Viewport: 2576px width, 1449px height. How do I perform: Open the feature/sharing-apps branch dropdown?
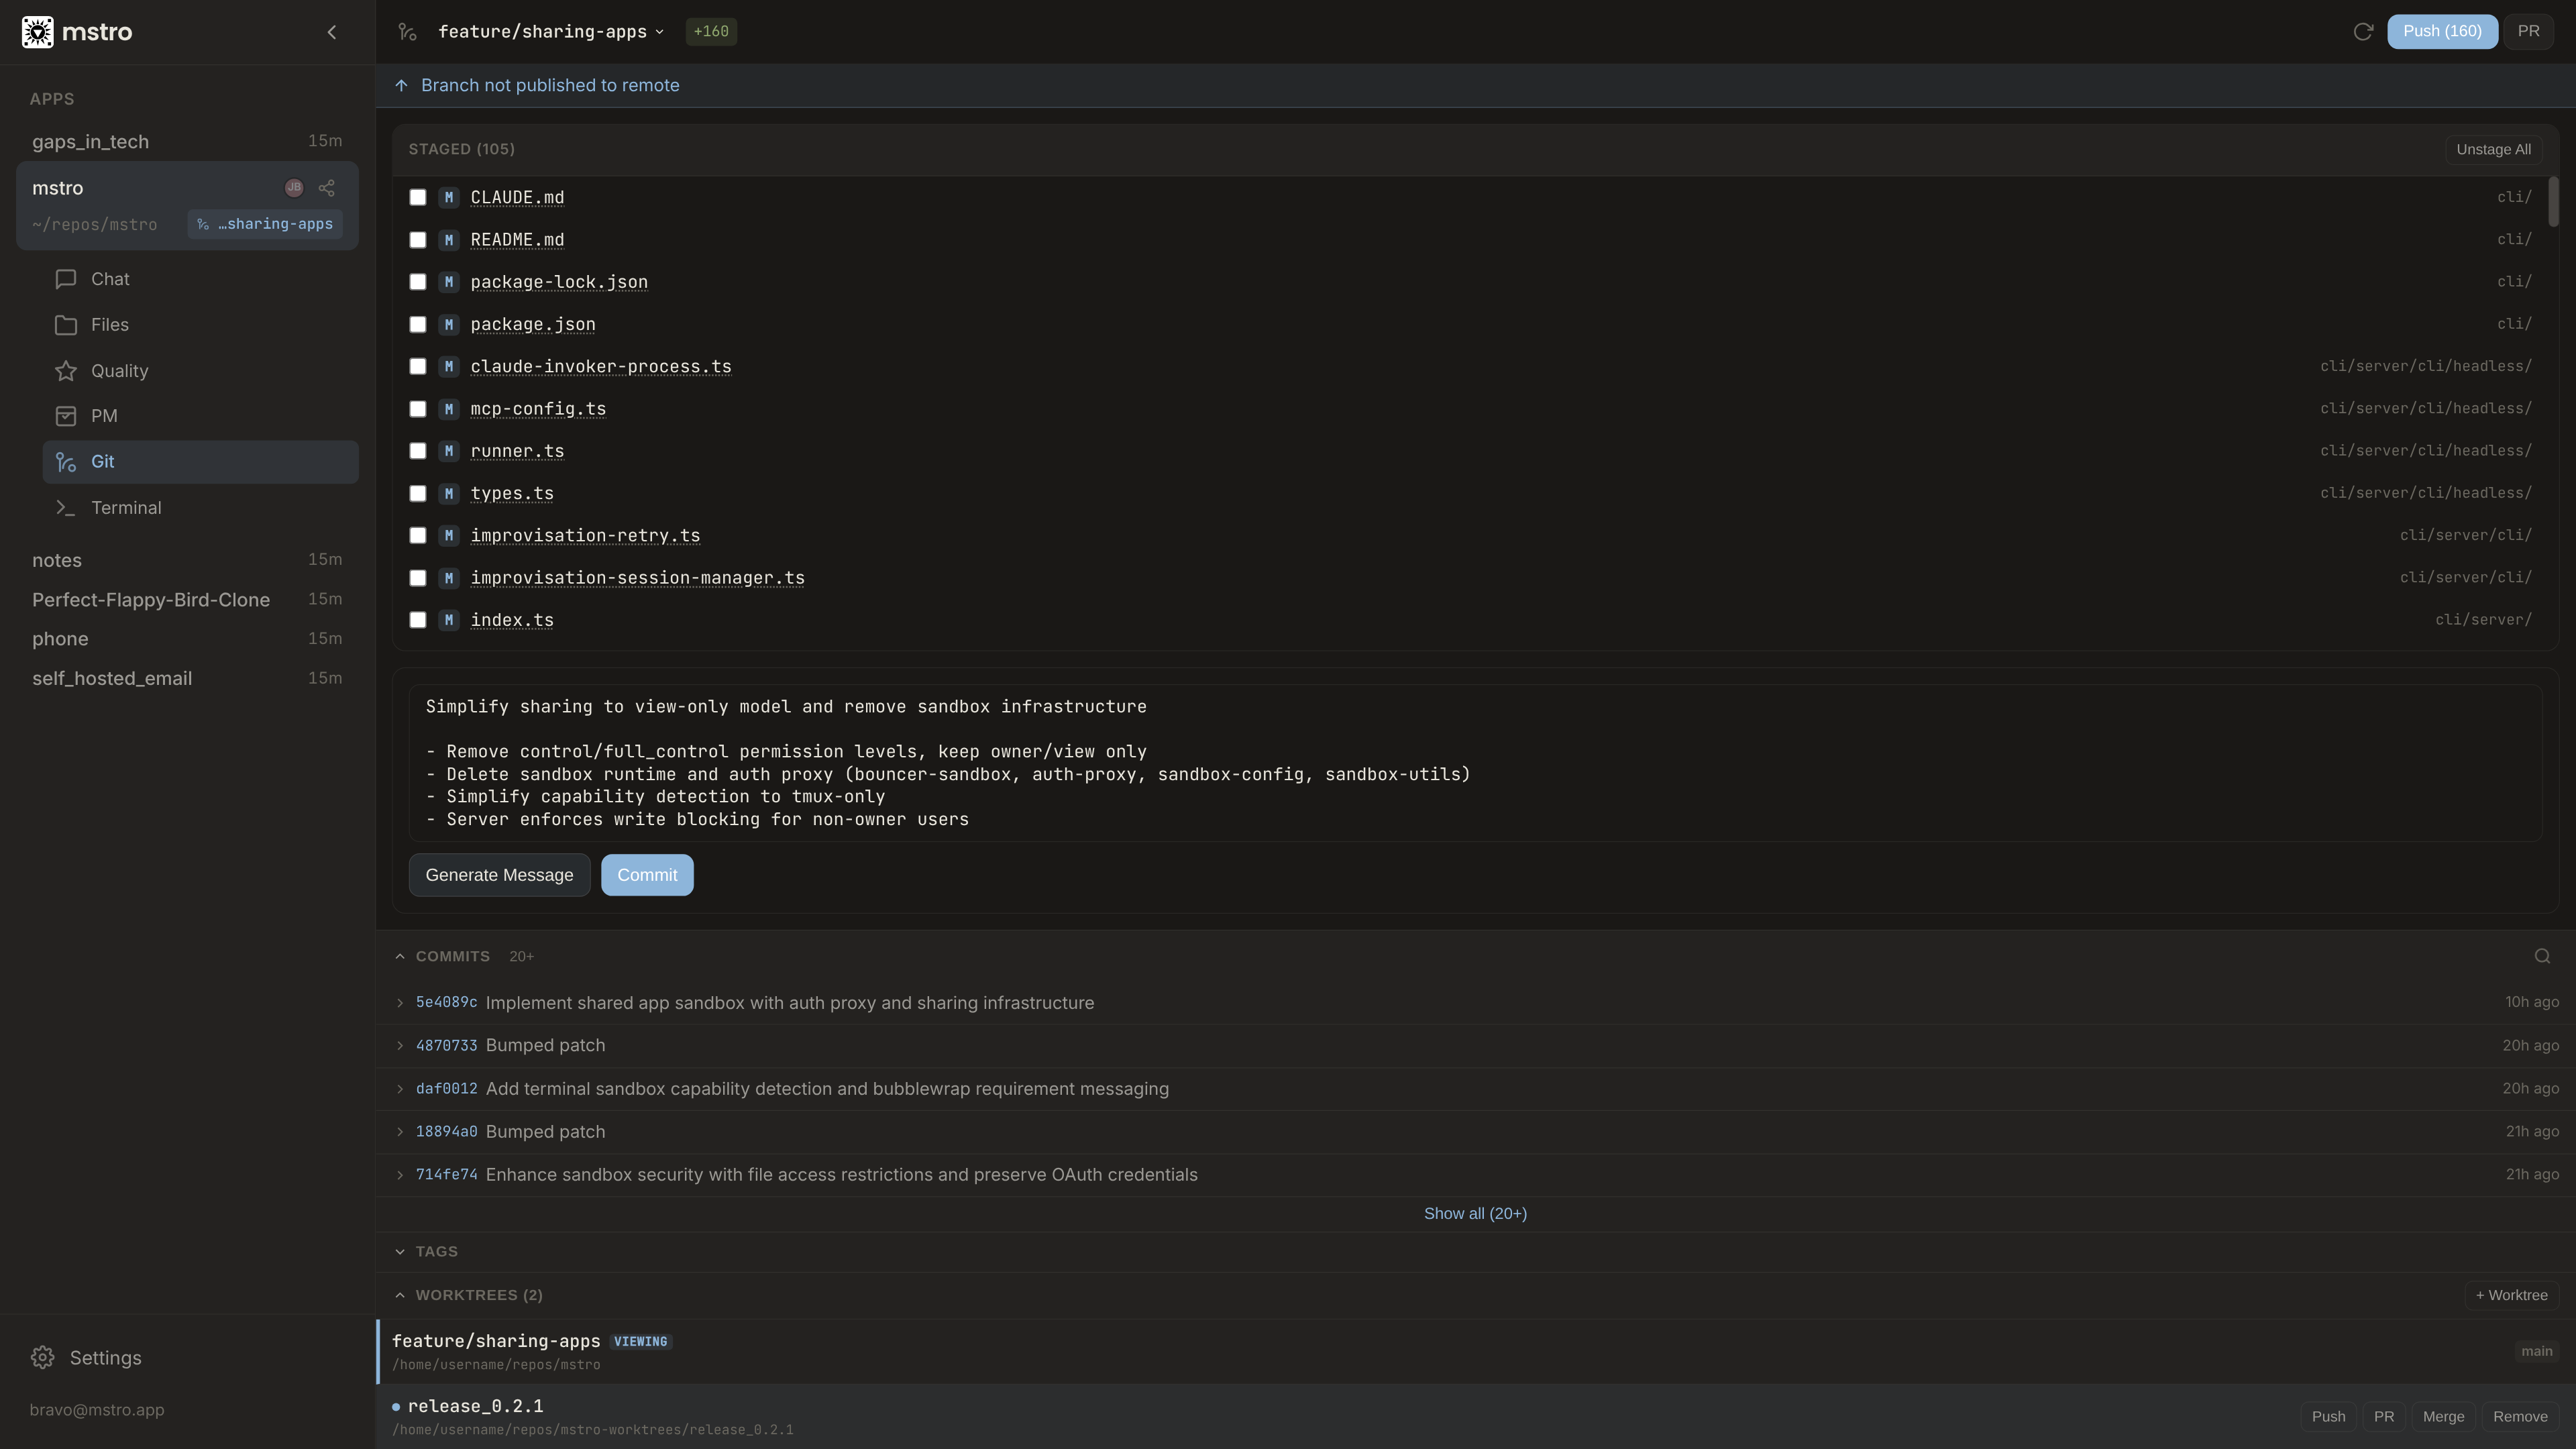pyautogui.click(x=550, y=32)
